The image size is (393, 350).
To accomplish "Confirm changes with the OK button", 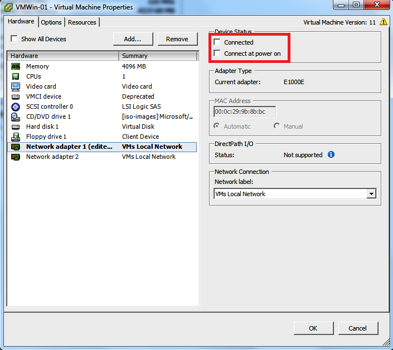I will (x=313, y=328).
